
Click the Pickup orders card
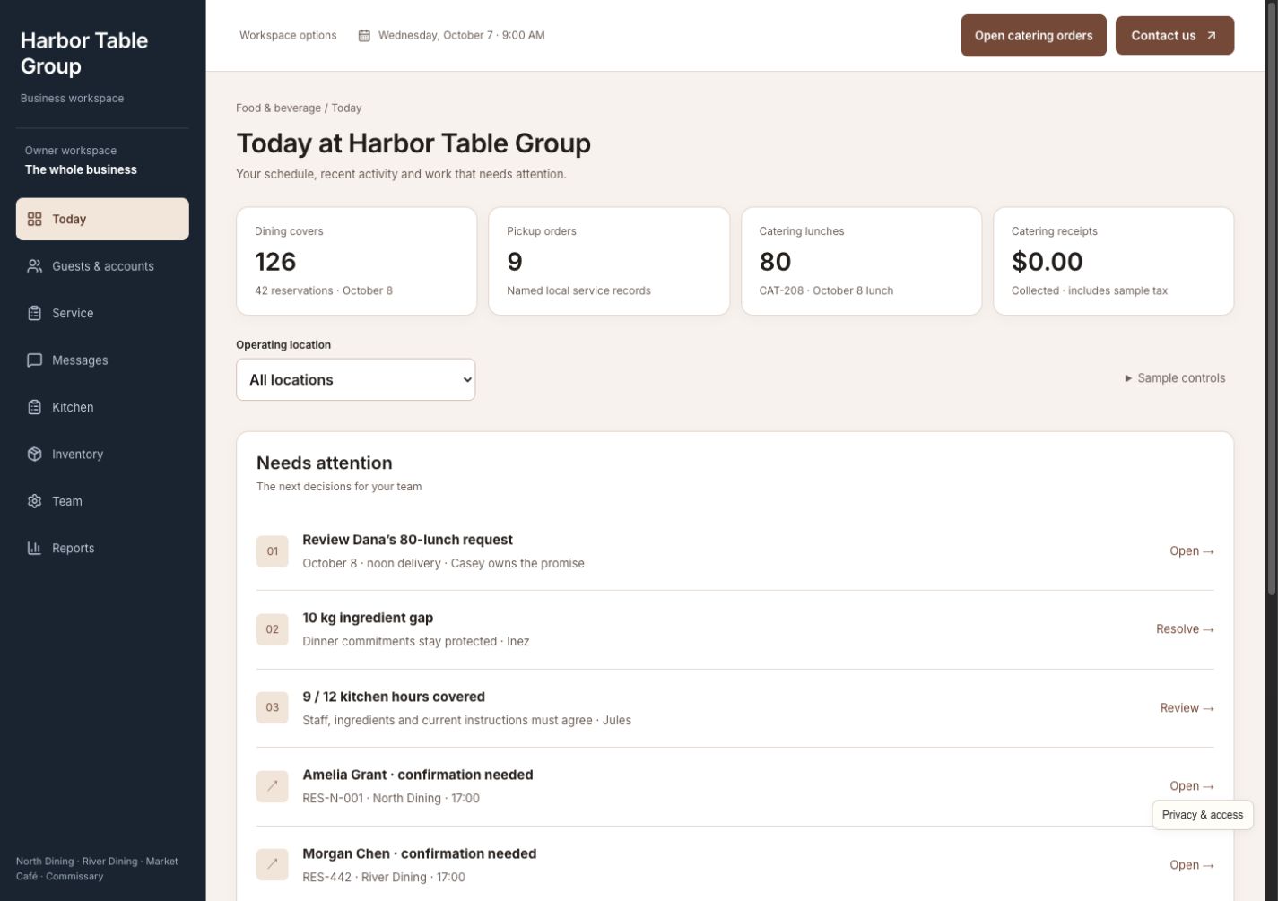click(x=609, y=261)
